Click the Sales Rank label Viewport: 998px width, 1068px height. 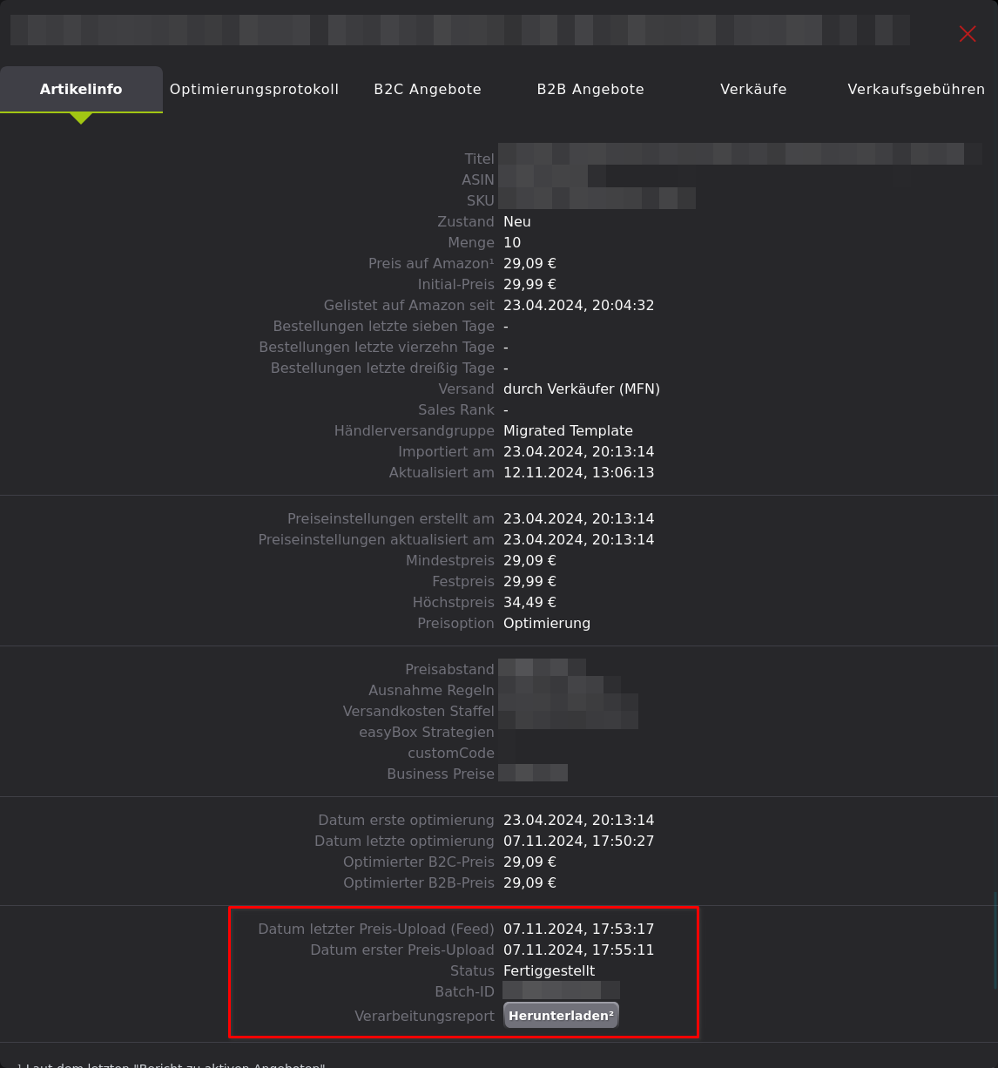point(456,409)
